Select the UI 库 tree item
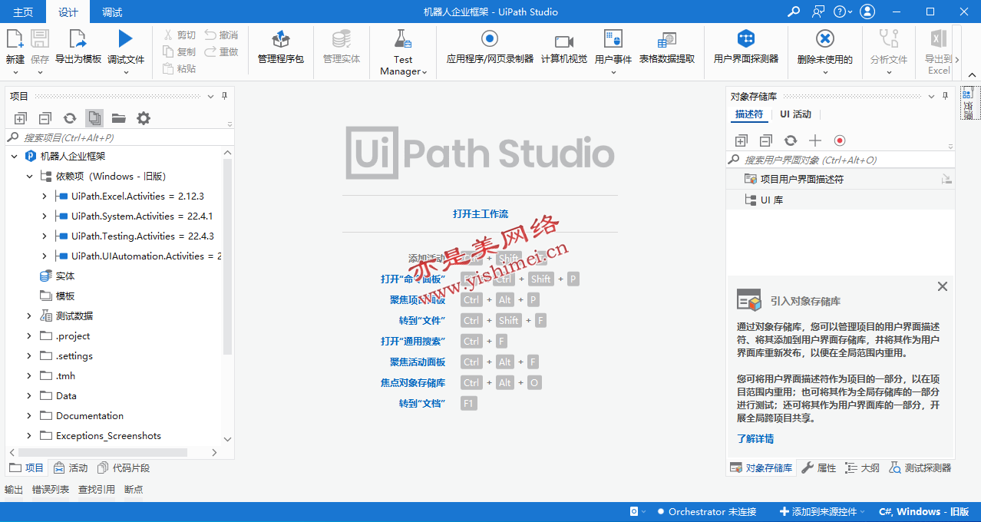 point(841,200)
